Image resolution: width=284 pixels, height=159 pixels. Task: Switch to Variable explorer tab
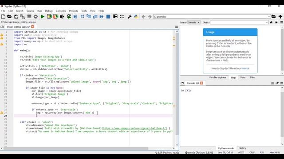point(217,78)
